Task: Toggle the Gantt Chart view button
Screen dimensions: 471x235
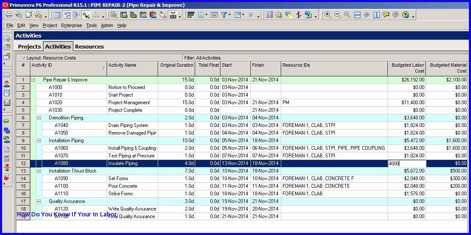Action: click(67, 15)
